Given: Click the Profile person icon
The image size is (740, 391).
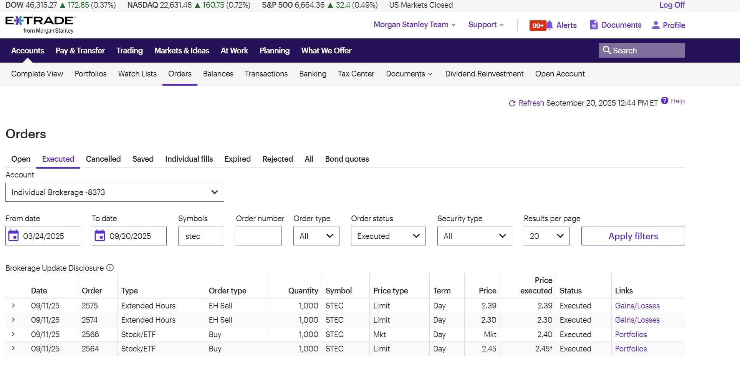Looking at the screenshot, I should (656, 25).
